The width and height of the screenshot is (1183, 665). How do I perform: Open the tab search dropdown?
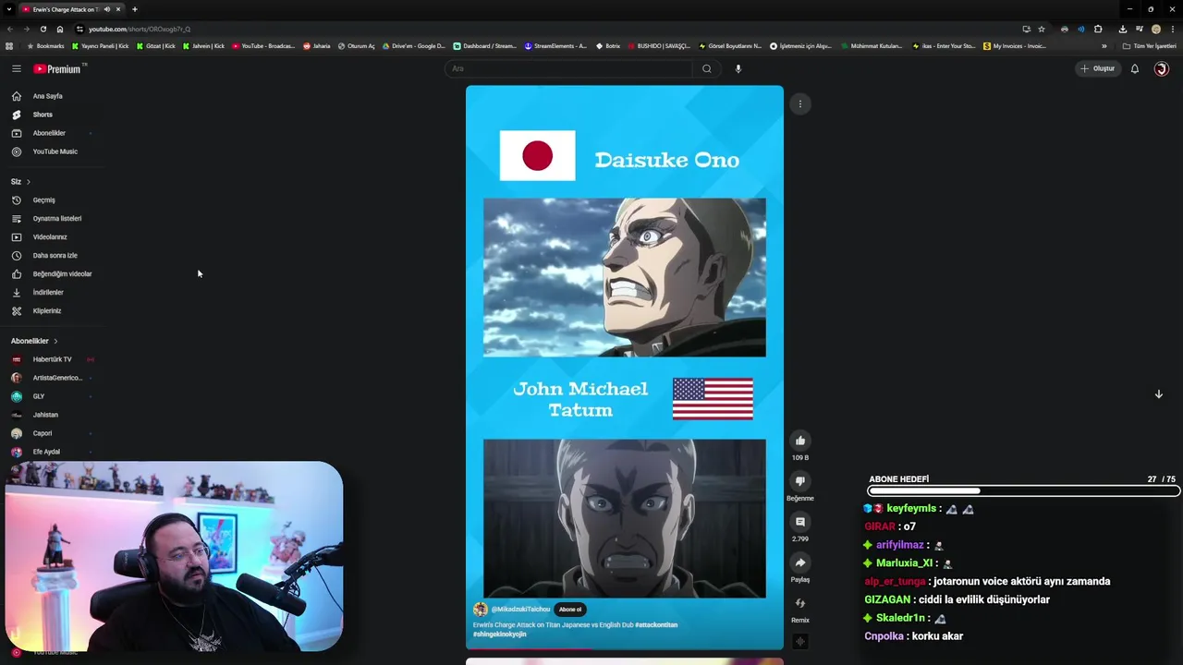coord(9,9)
